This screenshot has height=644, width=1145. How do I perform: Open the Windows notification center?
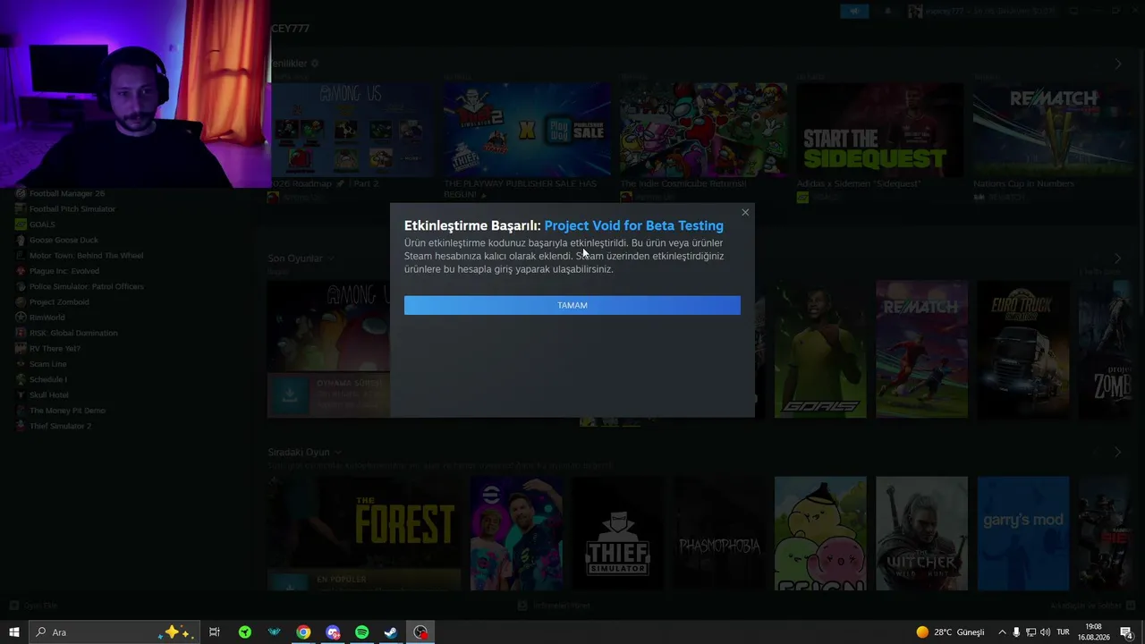click(1126, 632)
